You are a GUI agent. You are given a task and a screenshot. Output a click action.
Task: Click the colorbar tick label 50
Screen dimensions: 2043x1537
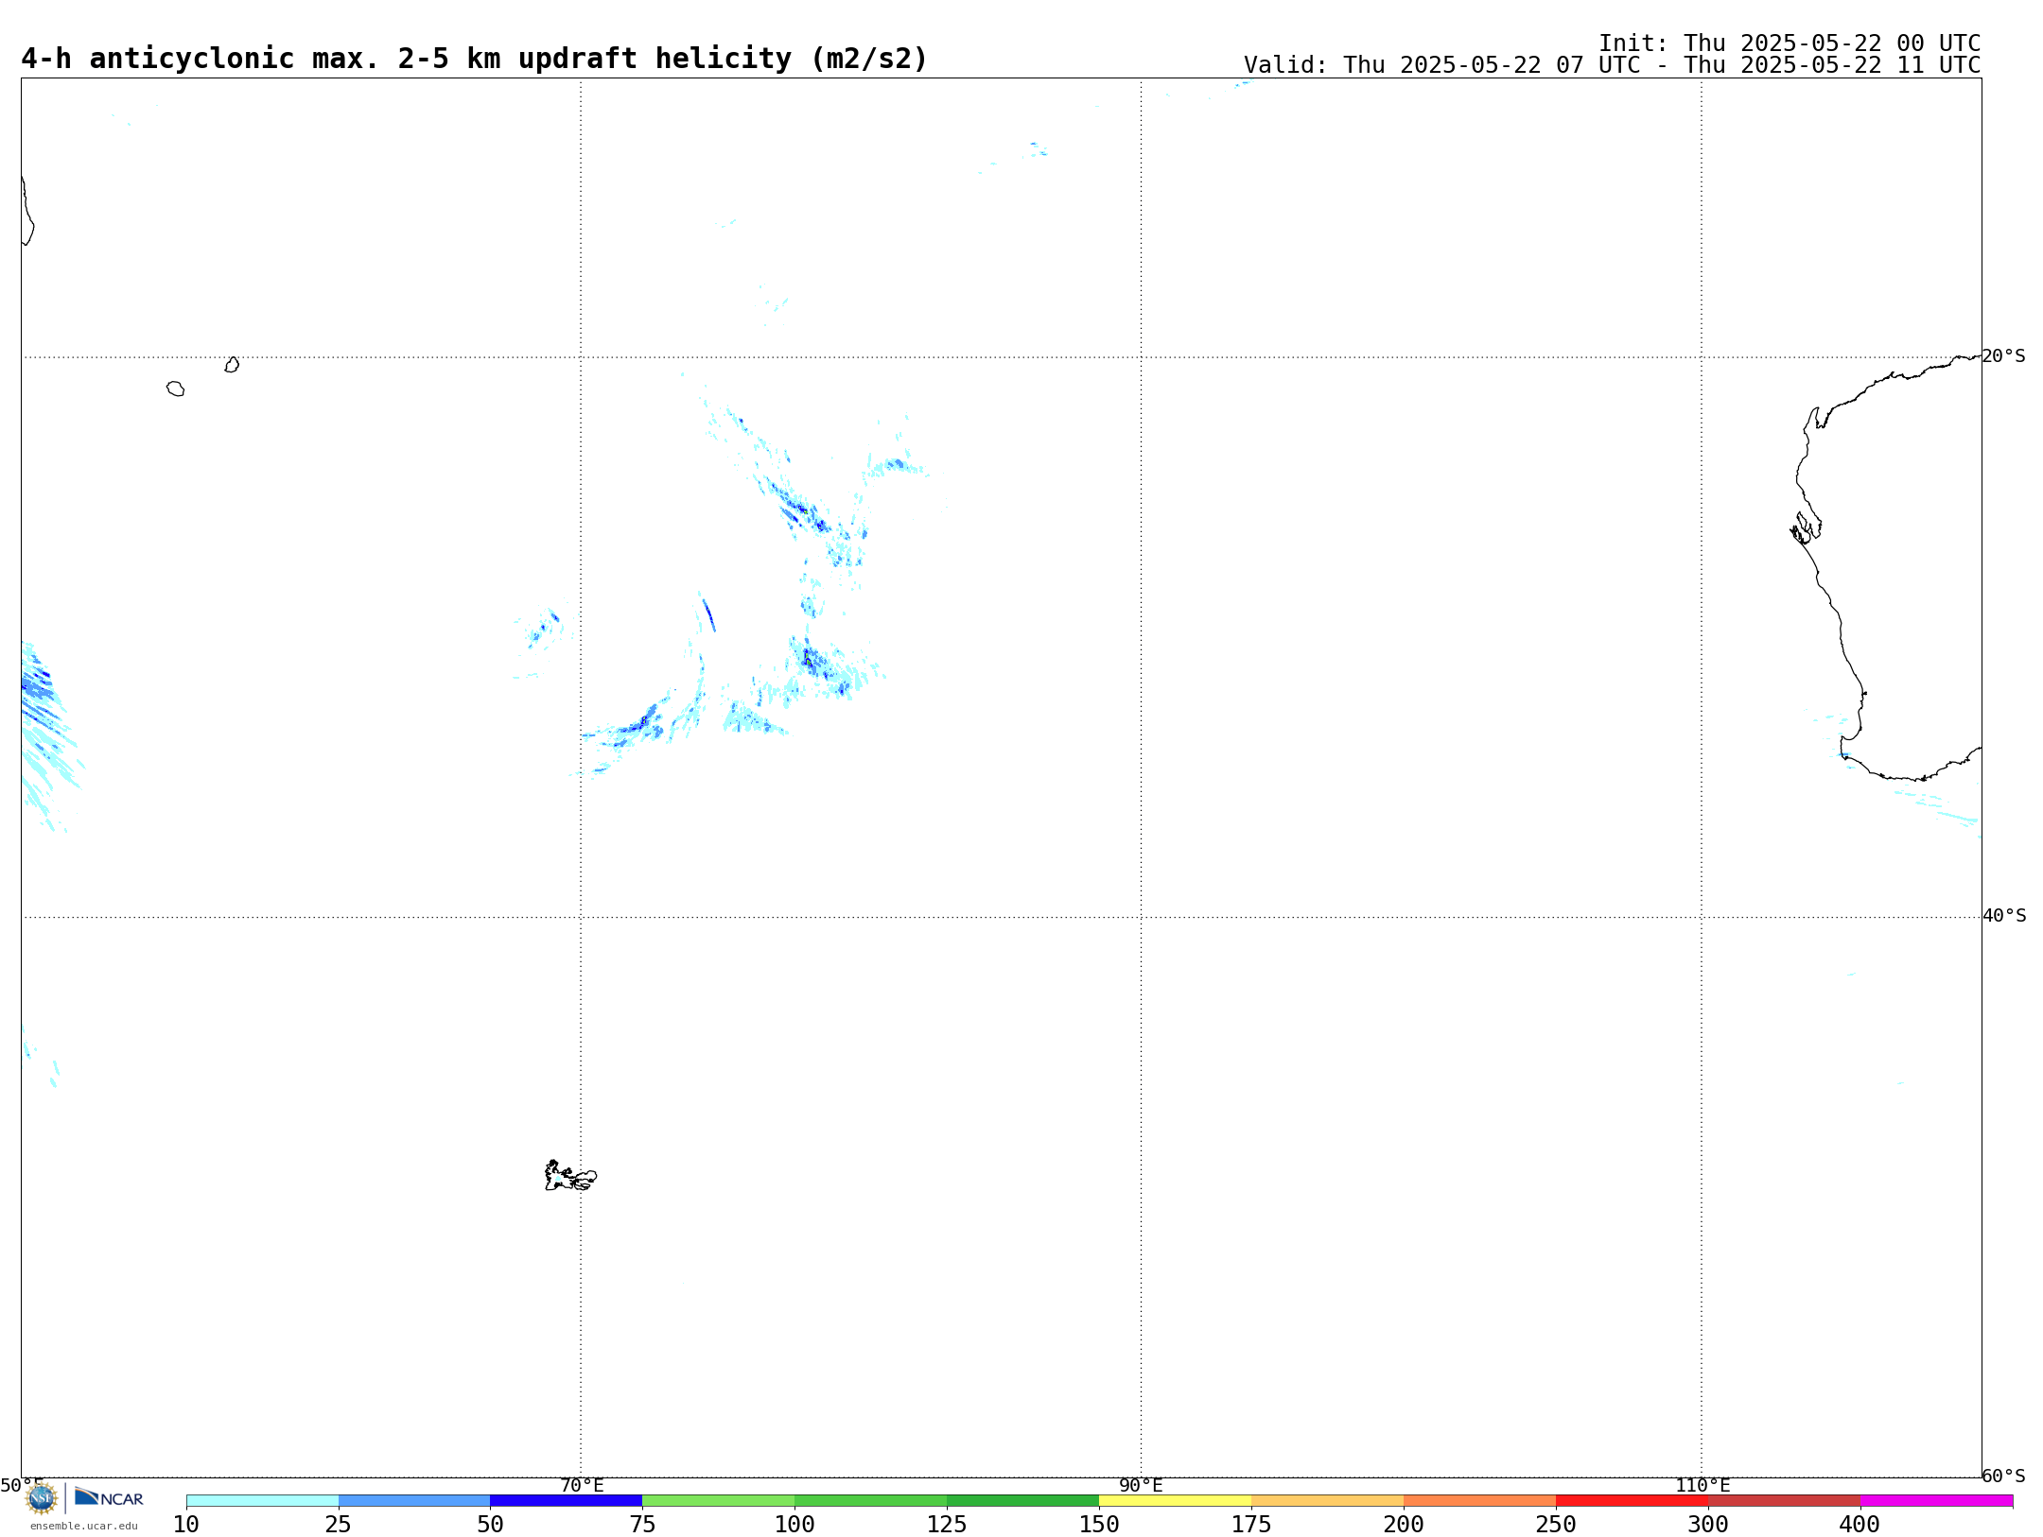(491, 1524)
